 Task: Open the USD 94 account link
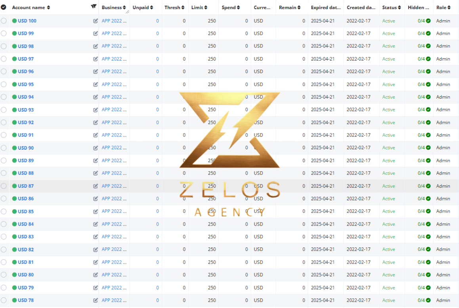tap(26, 97)
